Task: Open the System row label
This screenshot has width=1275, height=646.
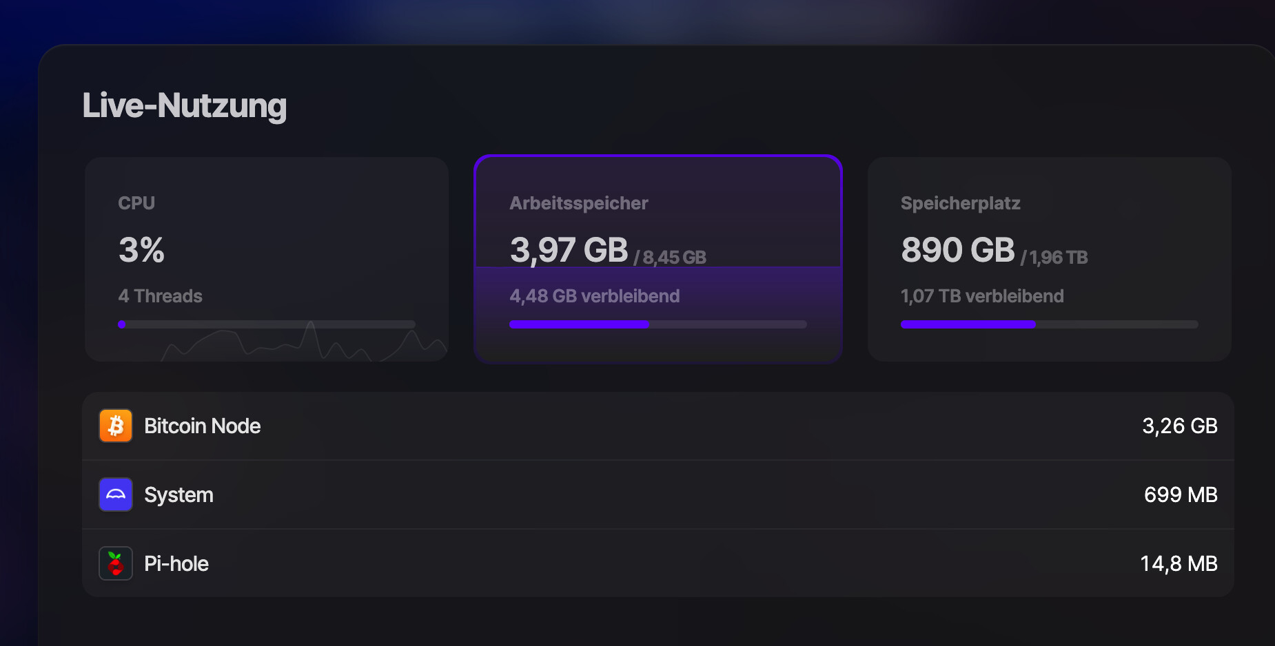Action: point(178,495)
